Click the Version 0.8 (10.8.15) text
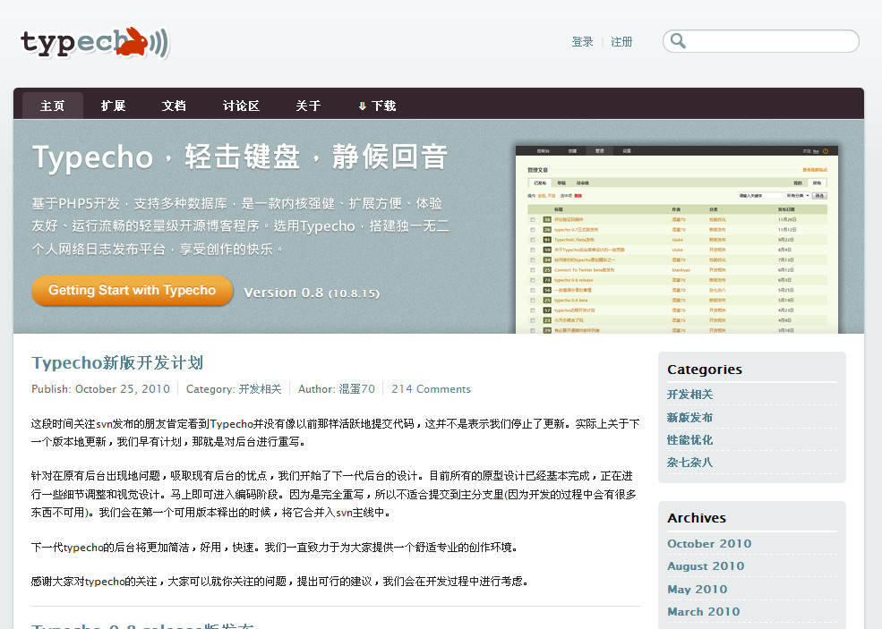 click(x=312, y=293)
